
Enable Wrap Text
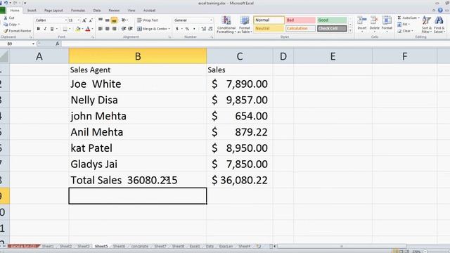(x=148, y=20)
